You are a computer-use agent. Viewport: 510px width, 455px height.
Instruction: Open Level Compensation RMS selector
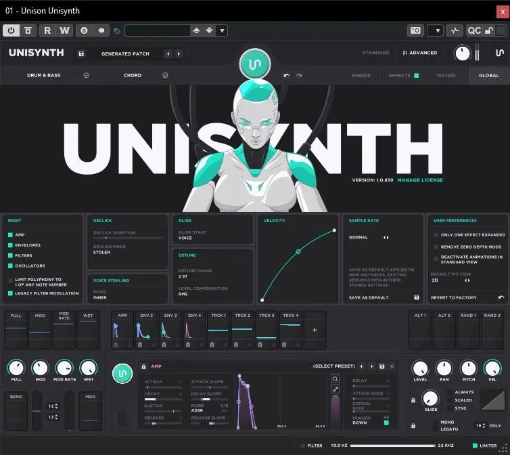click(x=183, y=294)
